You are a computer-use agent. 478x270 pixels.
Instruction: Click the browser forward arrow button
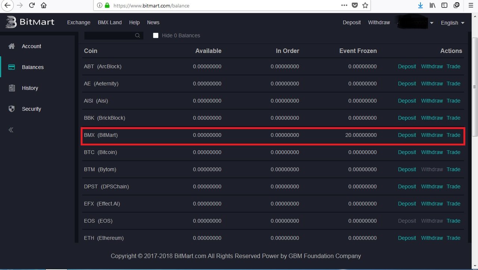[x=20, y=6]
